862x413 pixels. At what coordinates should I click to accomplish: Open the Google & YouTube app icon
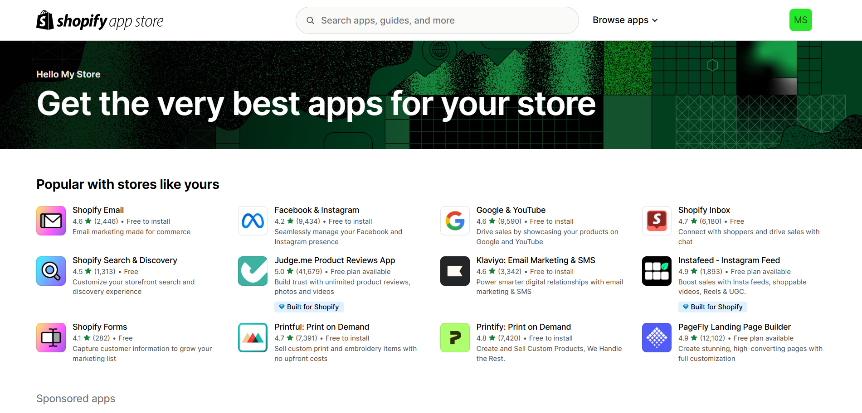[455, 221]
